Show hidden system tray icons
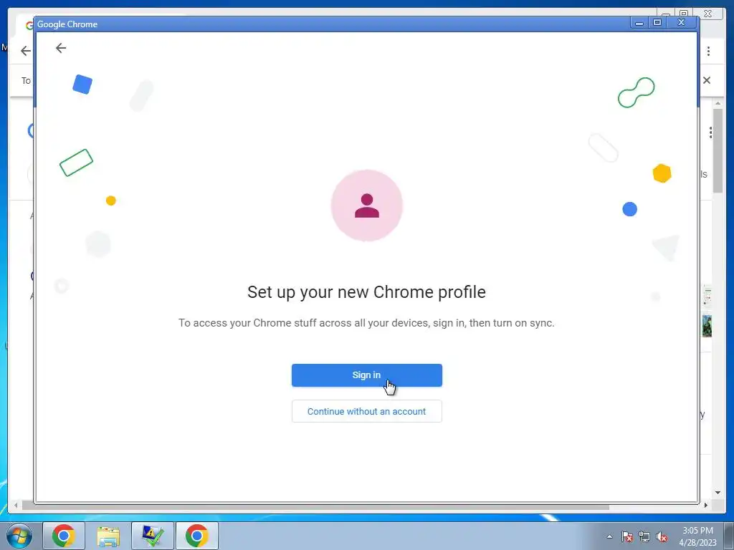 pos(609,536)
